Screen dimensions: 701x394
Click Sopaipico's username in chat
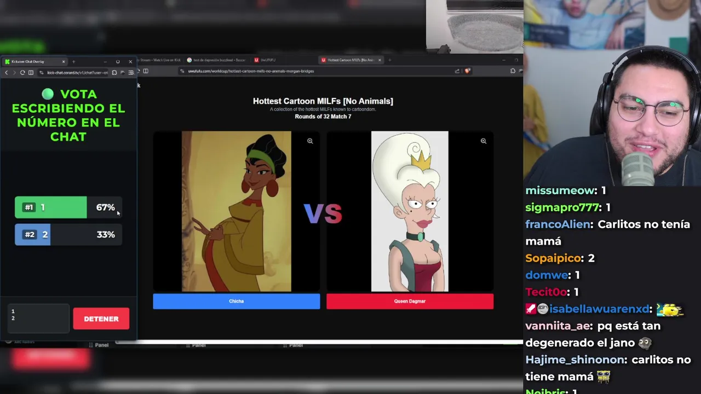click(554, 258)
